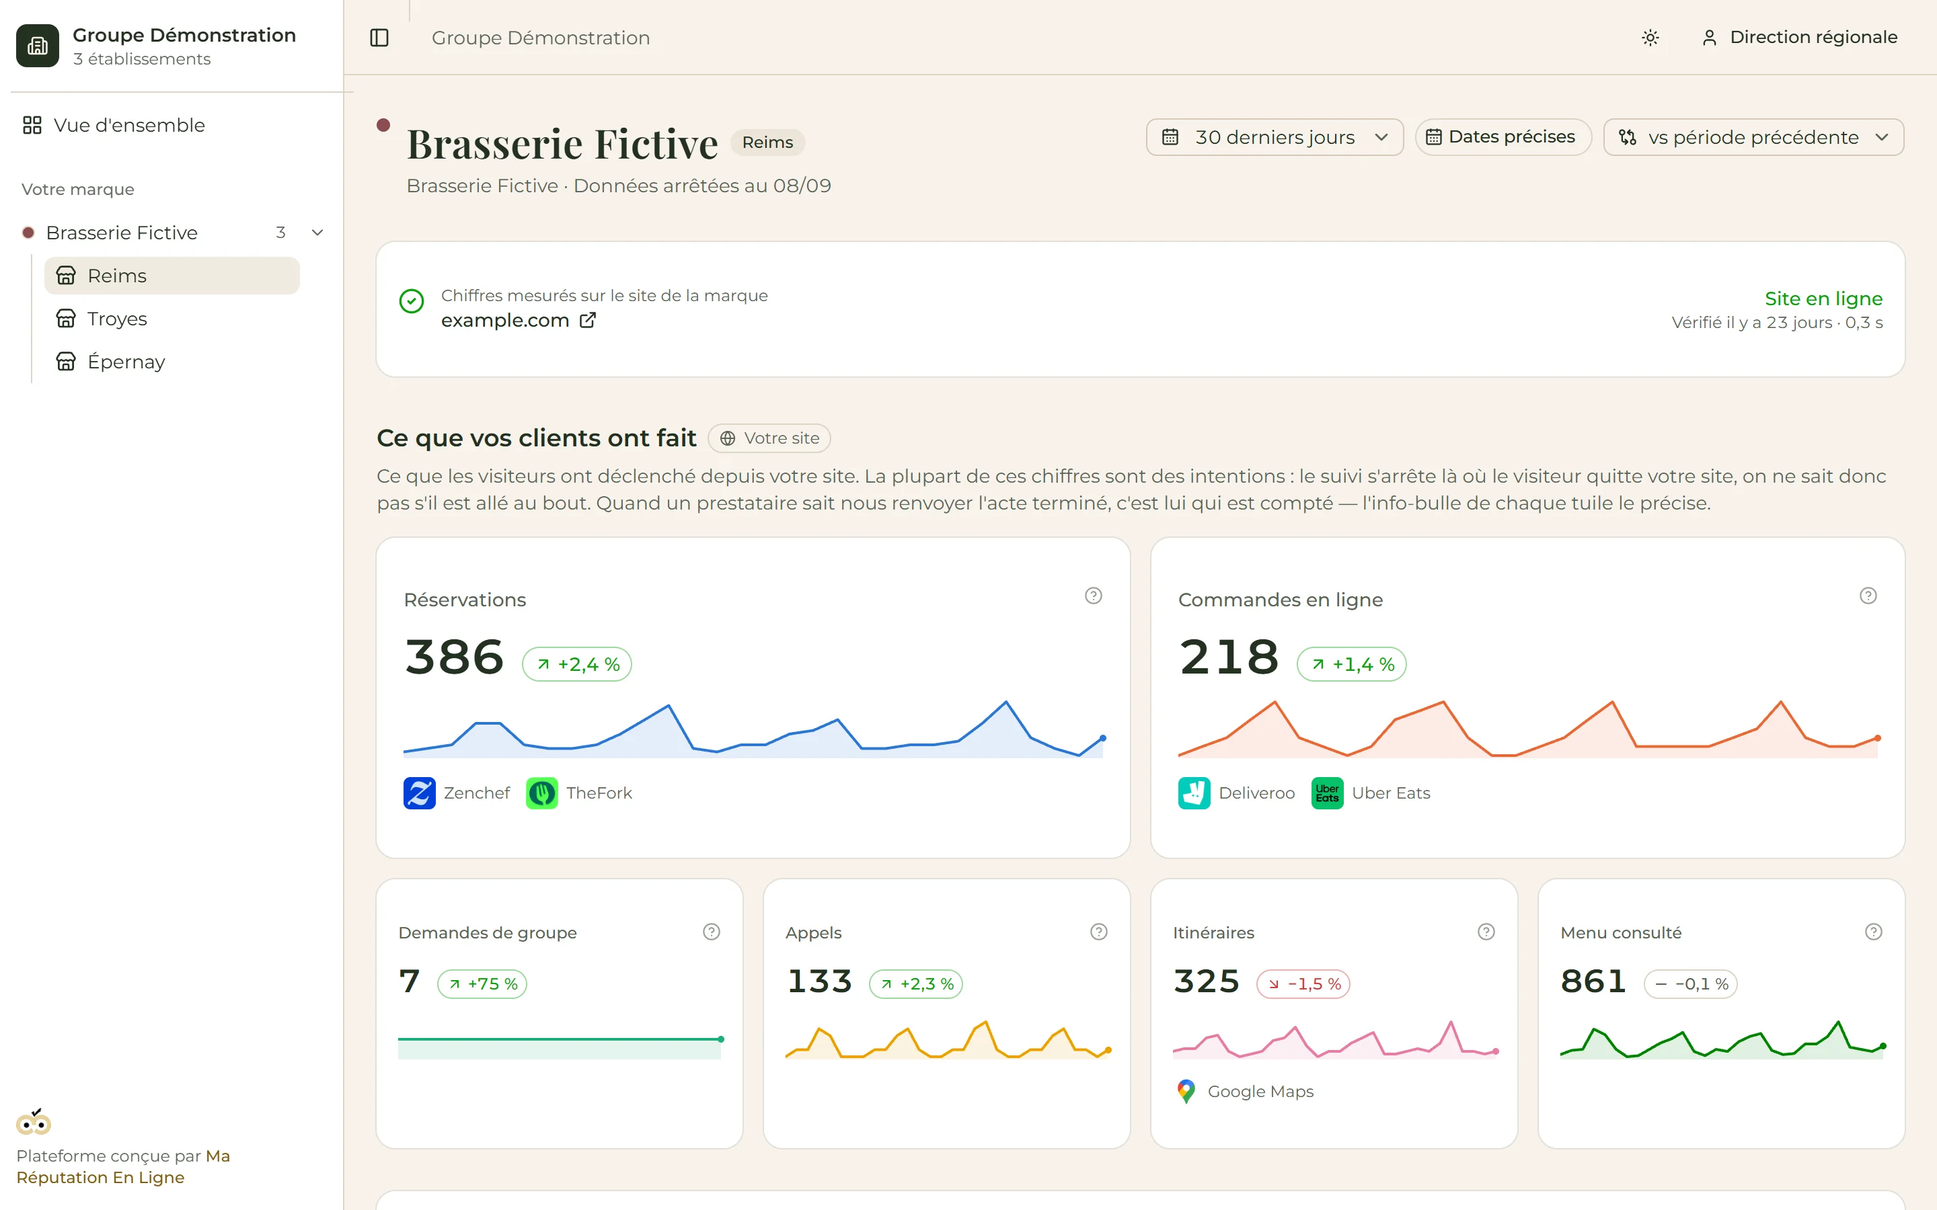Click the Demandes de groupe +75 % badge
The width and height of the screenshot is (1937, 1210).
483,984
